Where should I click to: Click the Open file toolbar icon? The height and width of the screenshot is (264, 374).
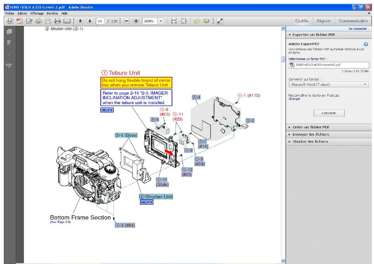10,21
